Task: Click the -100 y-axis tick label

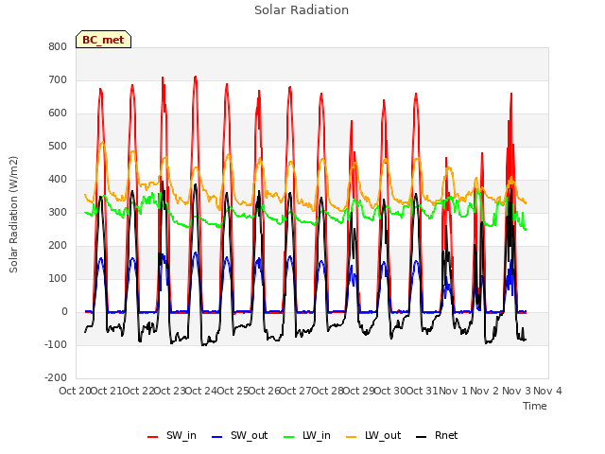Action: [56, 344]
